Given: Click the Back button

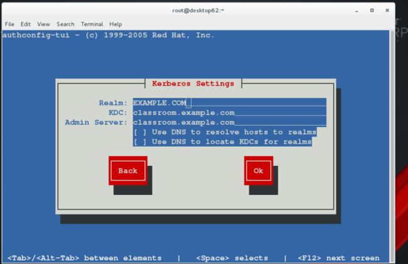Looking at the screenshot, I should coord(128,171).
